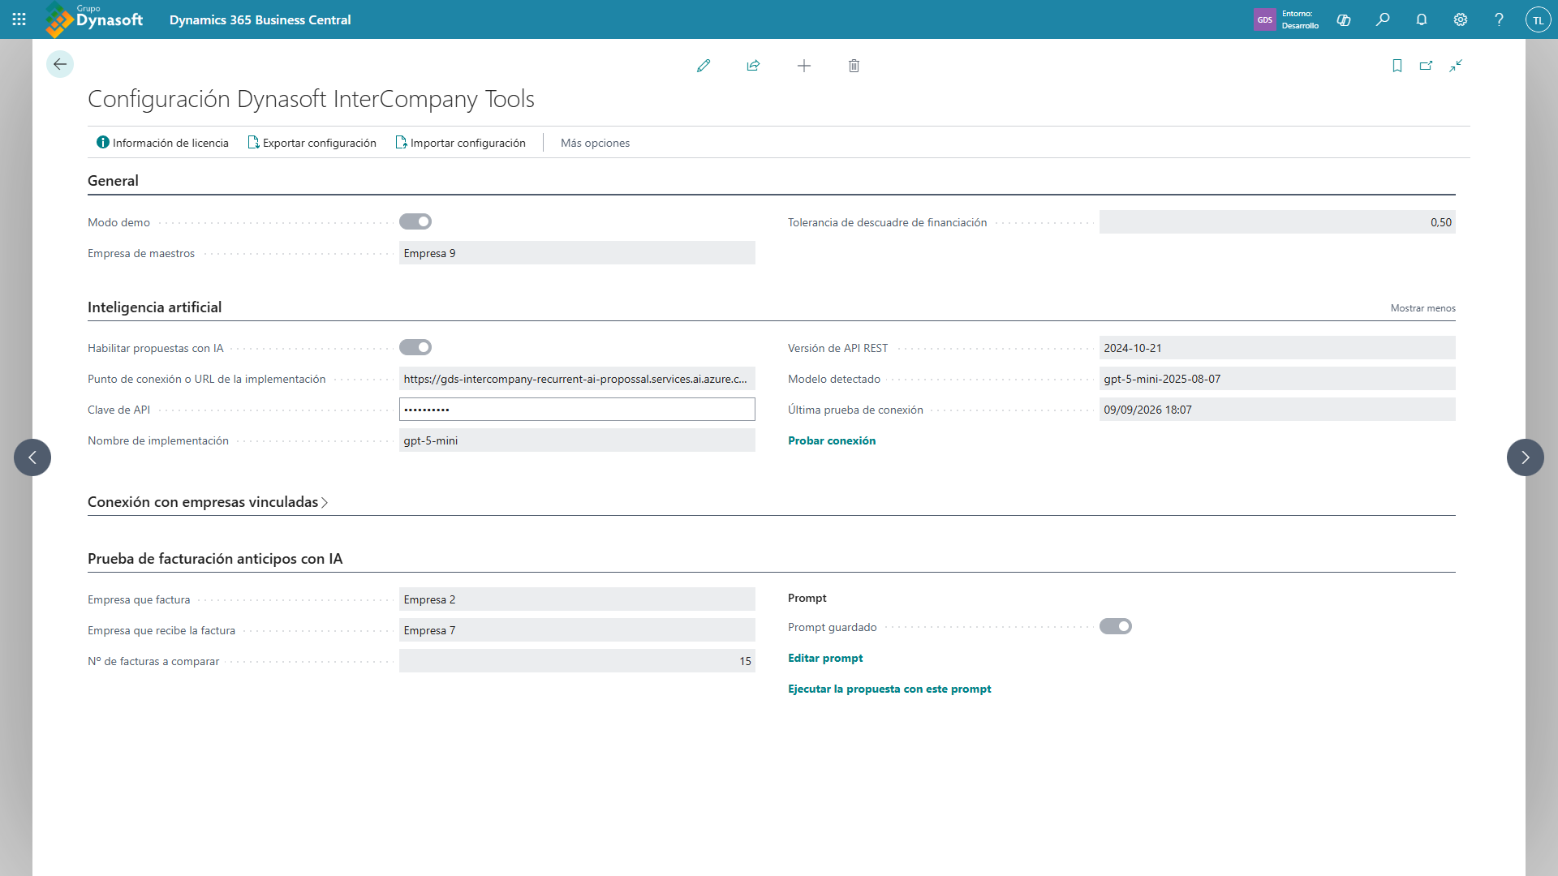Click the Versión de API REST field
The image size is (1558, 876).
[1277, 348]
